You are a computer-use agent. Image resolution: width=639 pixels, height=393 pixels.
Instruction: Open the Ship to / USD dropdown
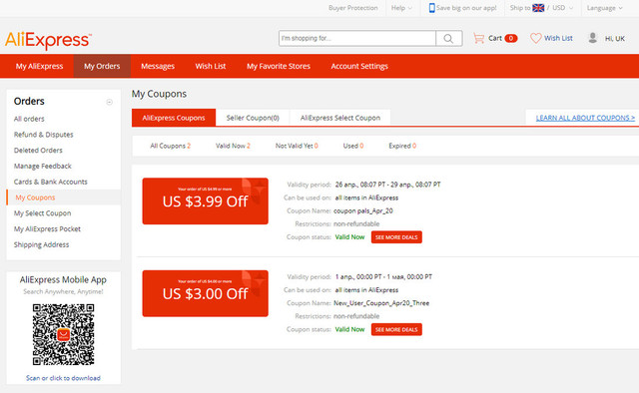click(x=541, y=8)
